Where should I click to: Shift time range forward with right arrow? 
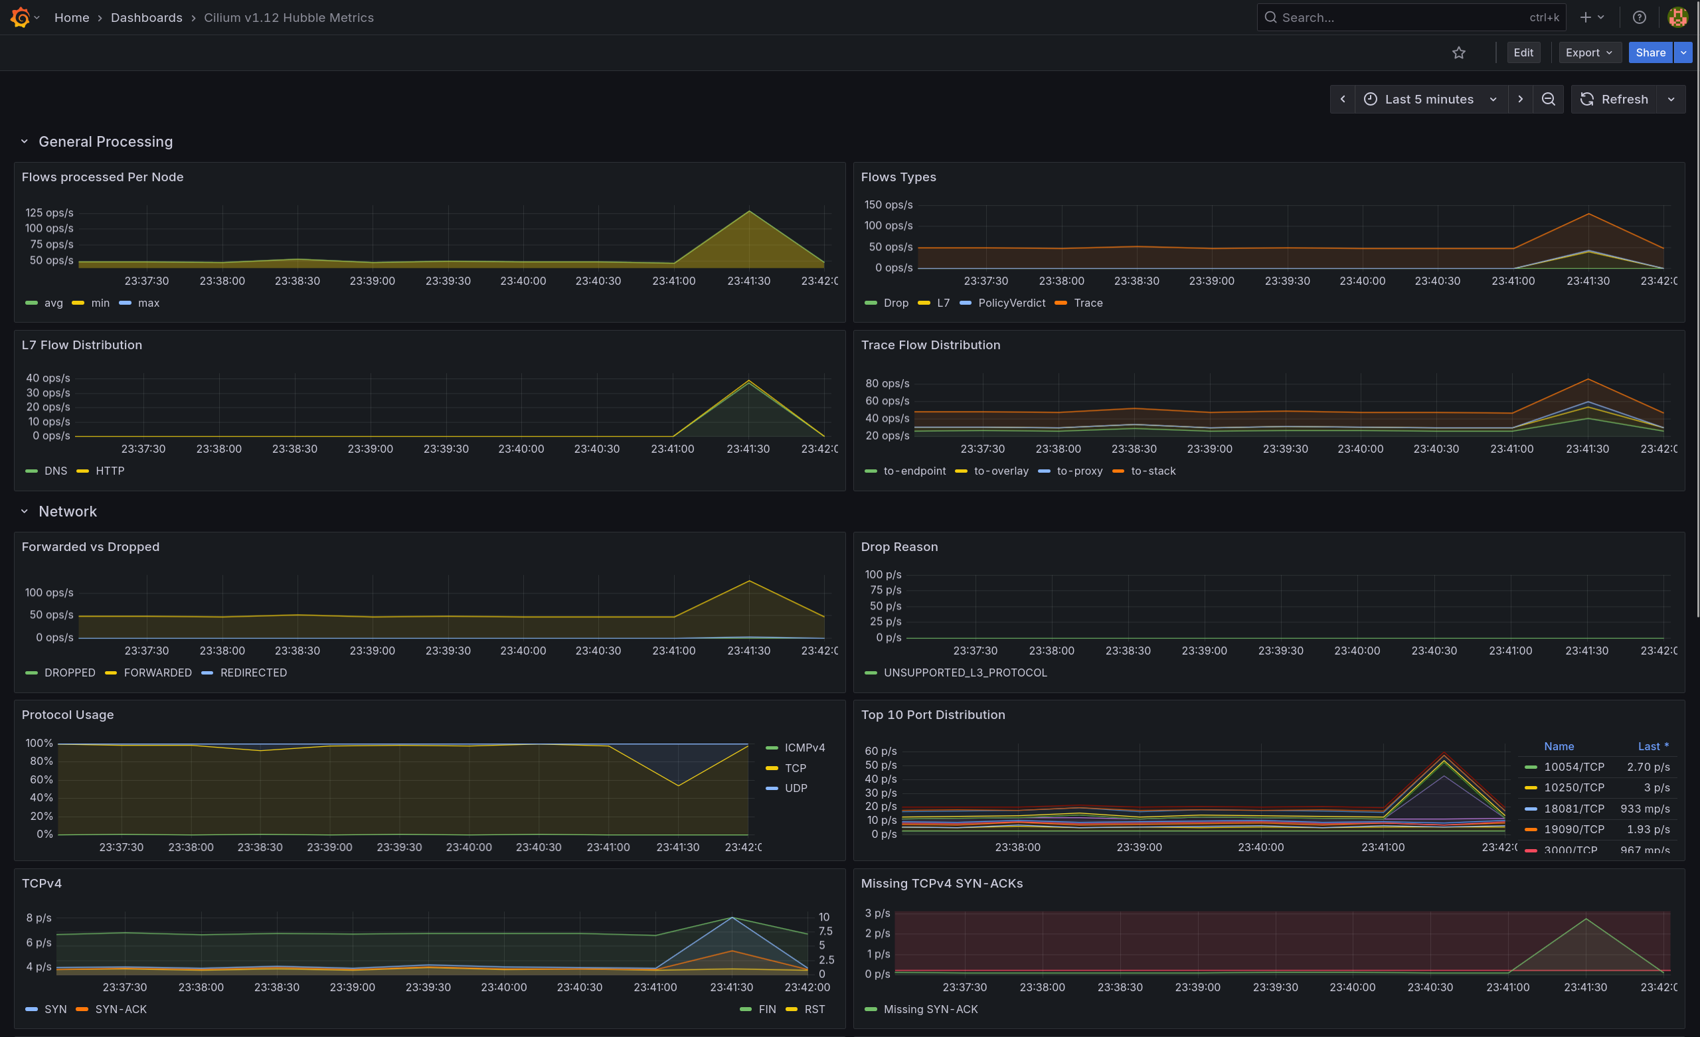(1520, 100)
